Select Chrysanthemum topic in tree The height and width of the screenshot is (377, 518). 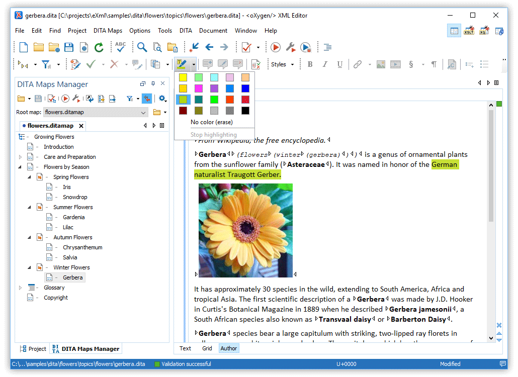[x=82, y=248]
